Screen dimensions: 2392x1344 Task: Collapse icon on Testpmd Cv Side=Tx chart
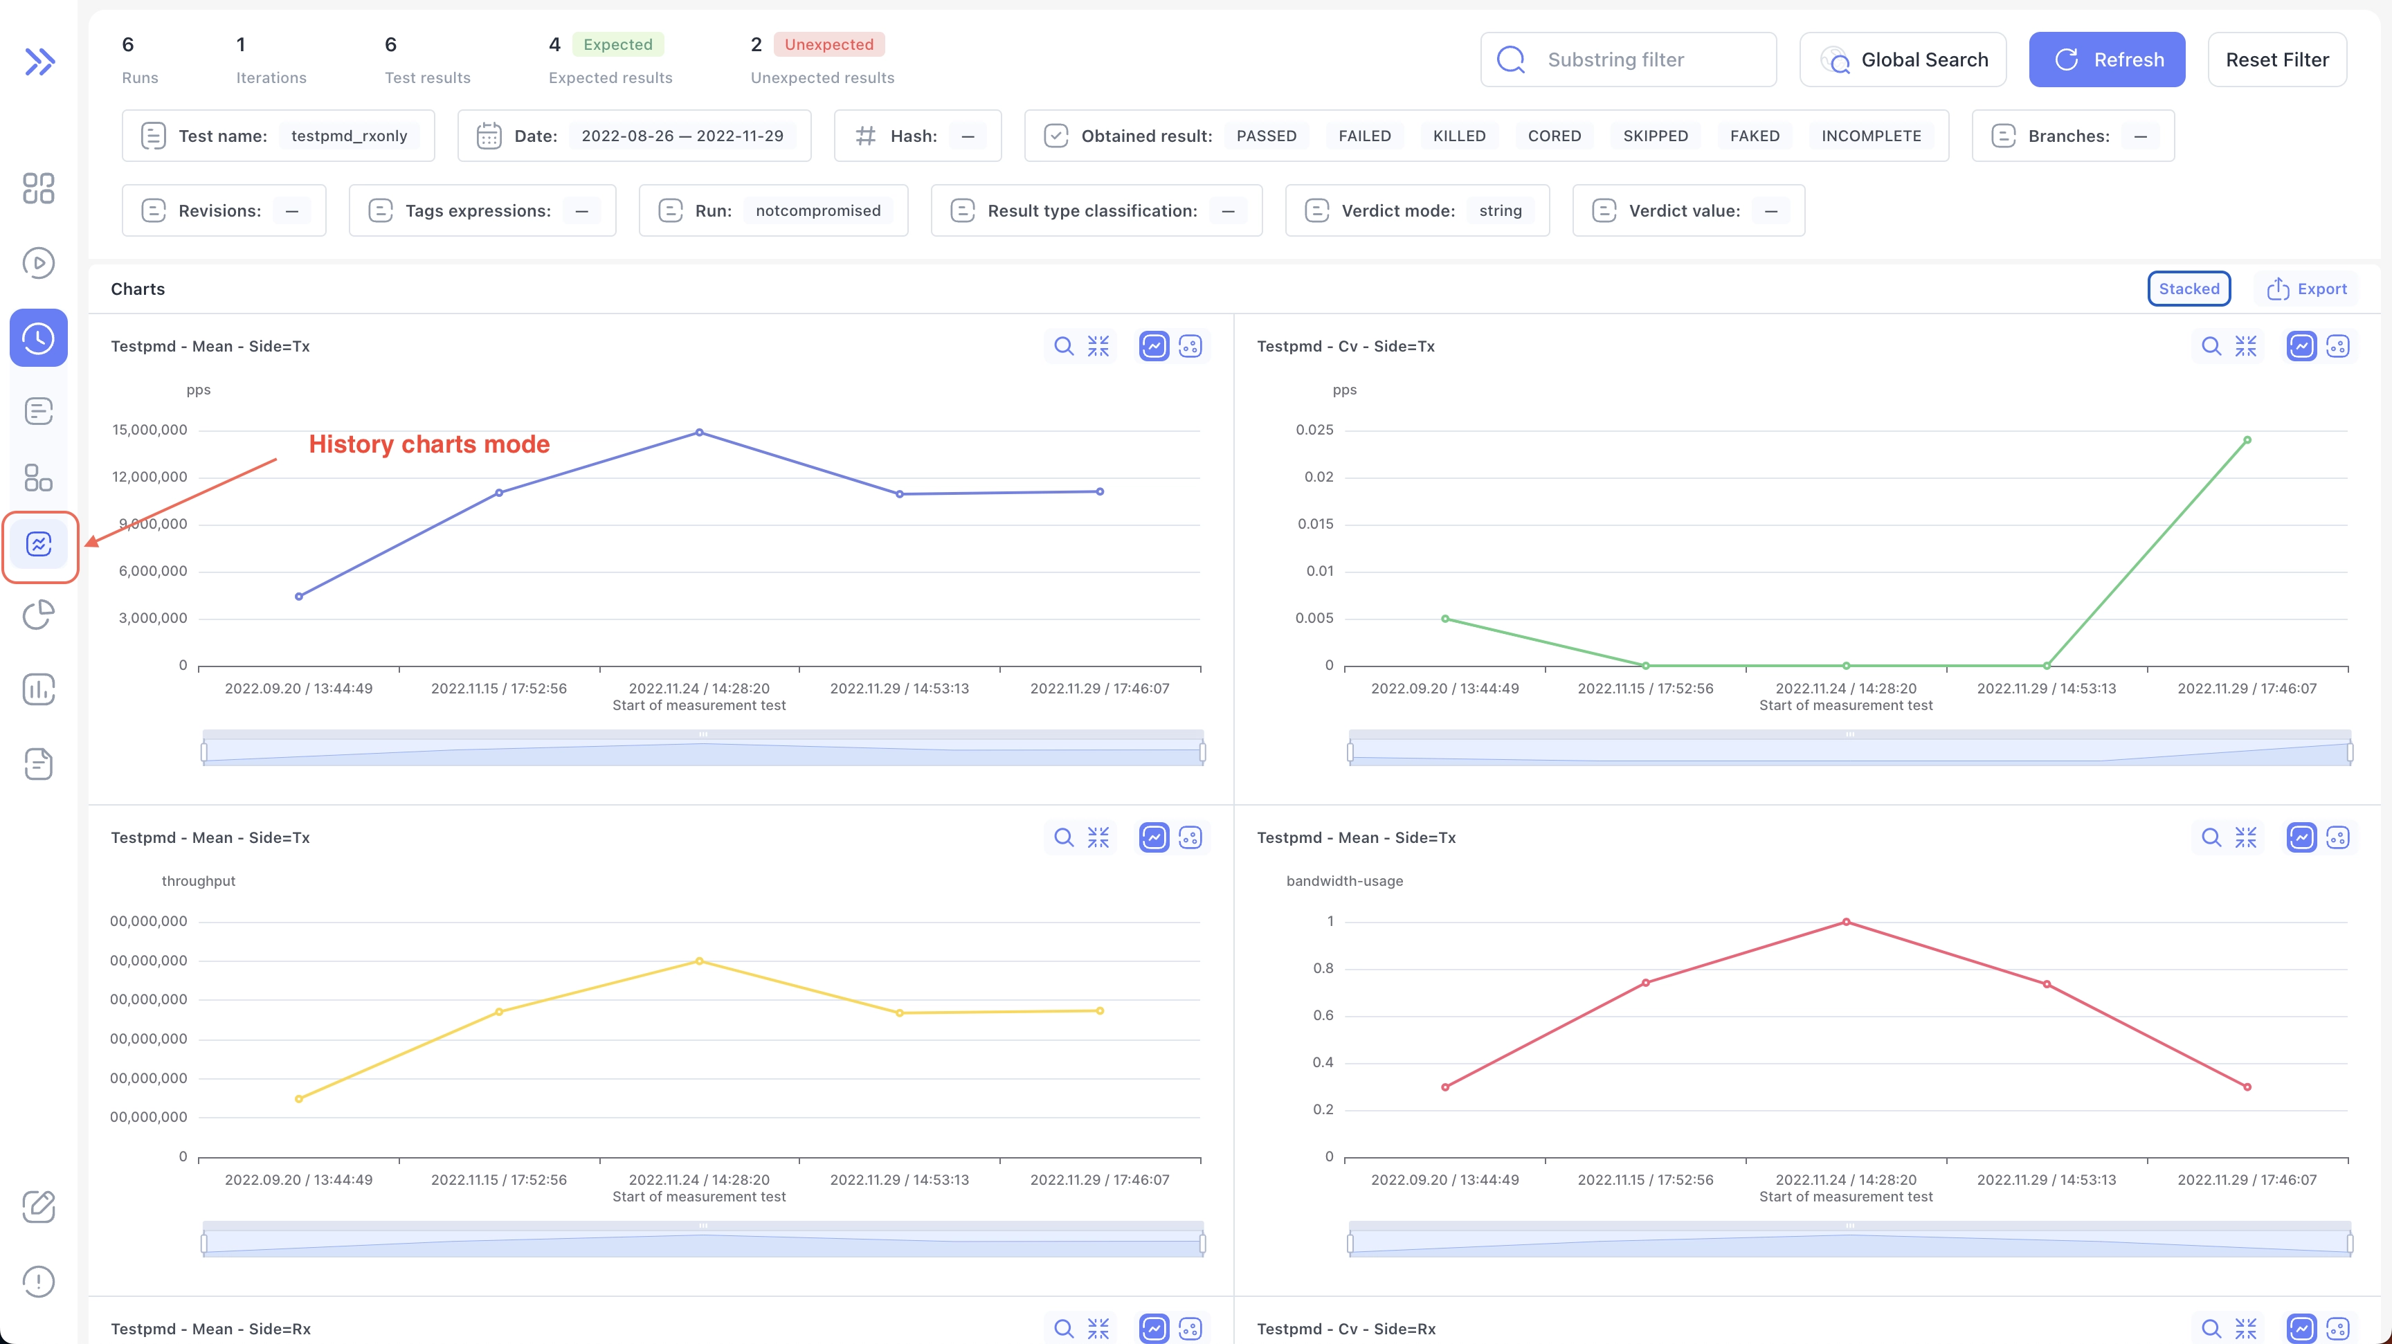click(2245, 346)
